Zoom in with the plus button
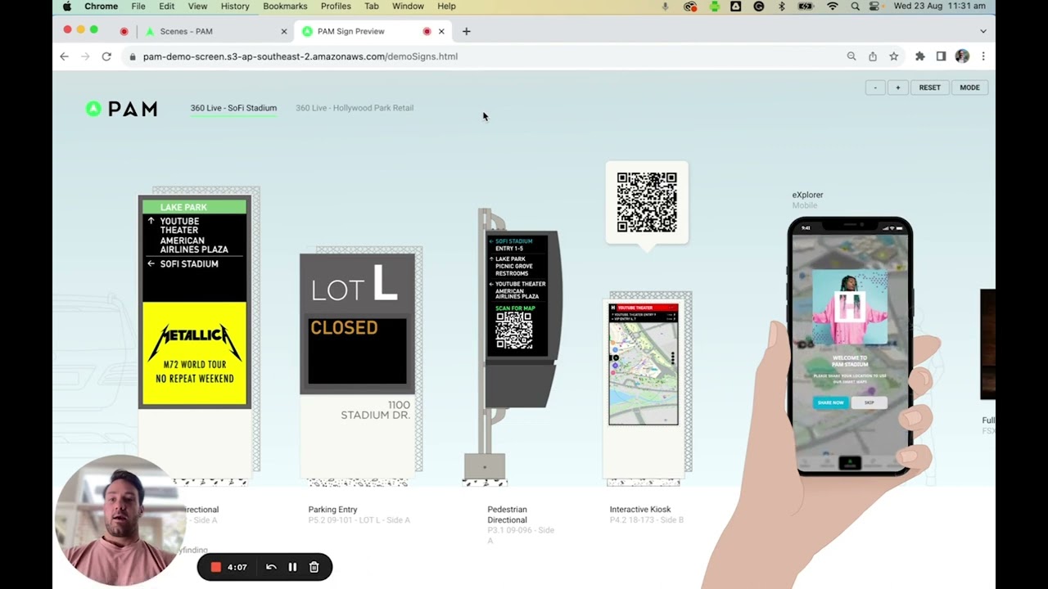 point(897,88)
